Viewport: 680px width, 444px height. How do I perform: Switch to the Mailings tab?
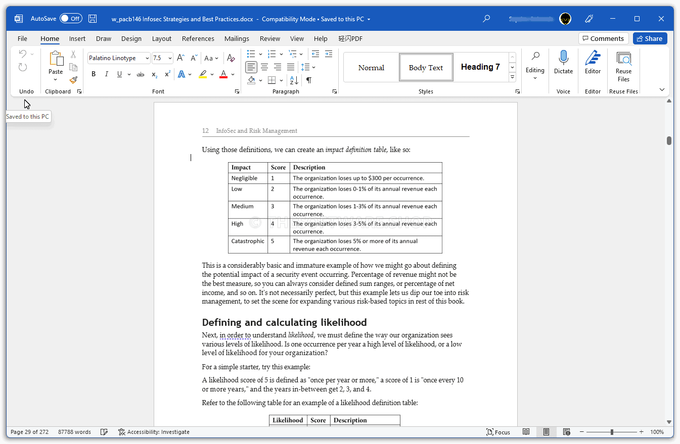coord(237,38)
